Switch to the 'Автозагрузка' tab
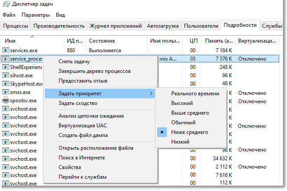 163,26
